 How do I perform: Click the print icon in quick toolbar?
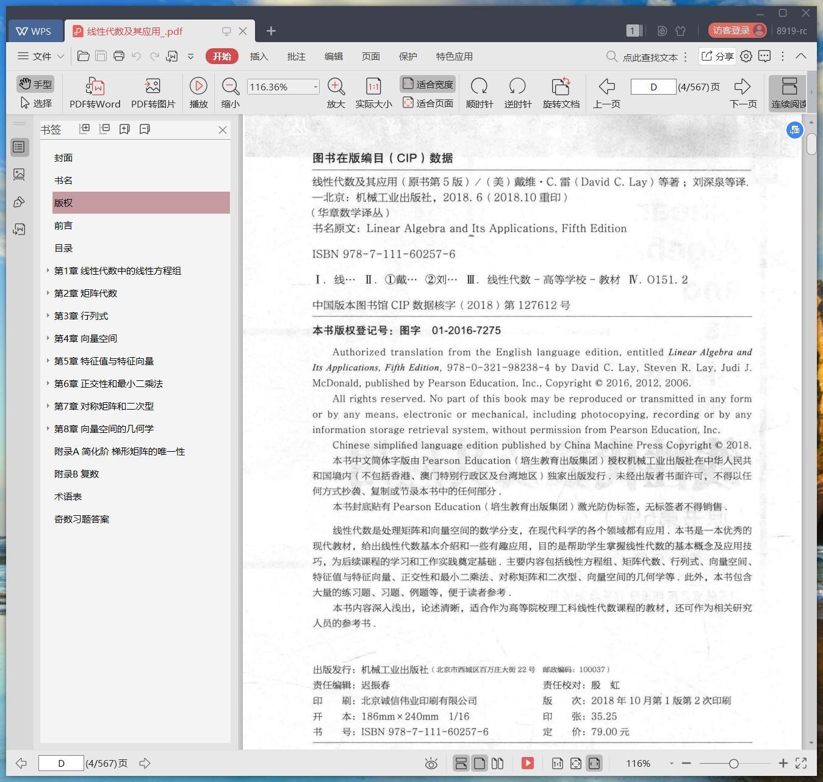pos(119,56)
